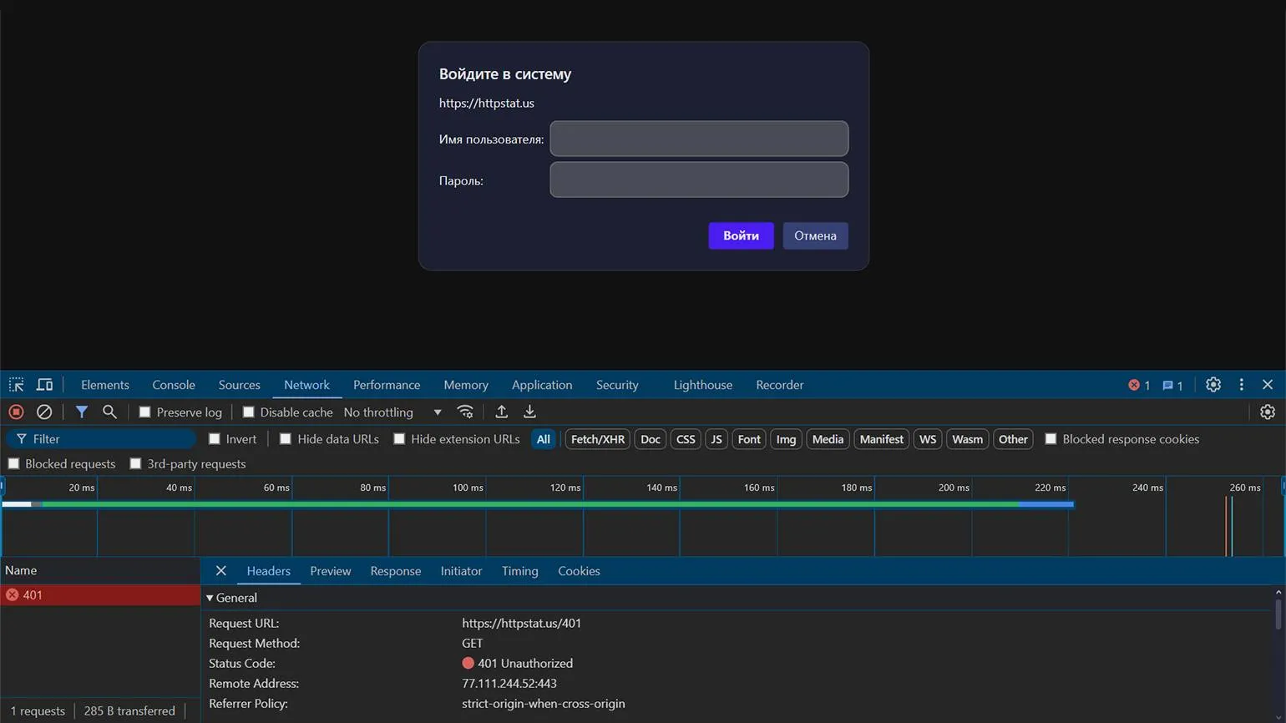1286x723 pixels.
Task: Stop recording network log
Action: click(x=16, y=412)
